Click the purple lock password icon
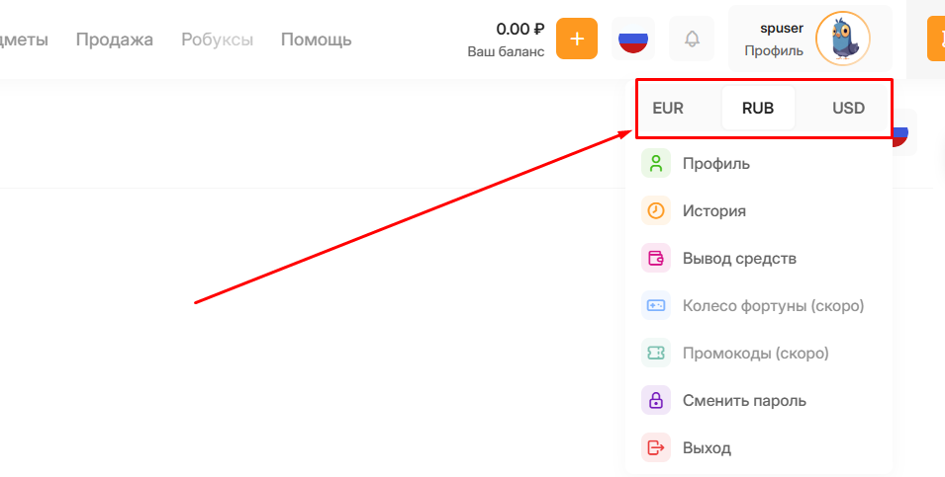Image resolution: width=945 pixels, height=477 pixels. click(655, 401)
